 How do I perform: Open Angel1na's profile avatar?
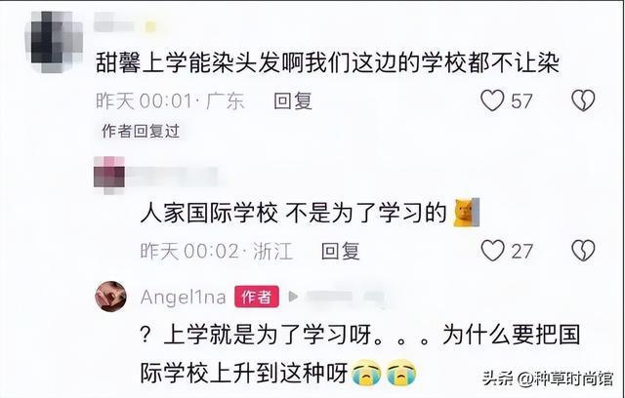point(110,297)
